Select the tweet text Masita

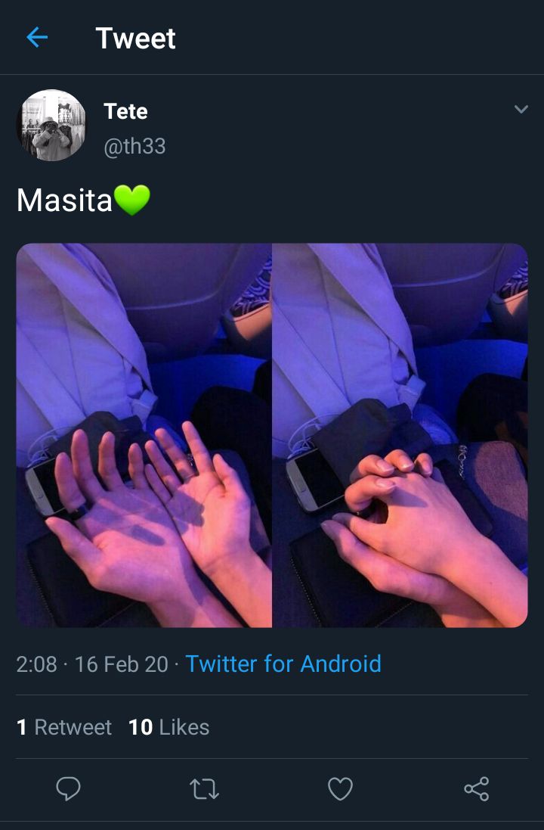[x=64, y=200]
